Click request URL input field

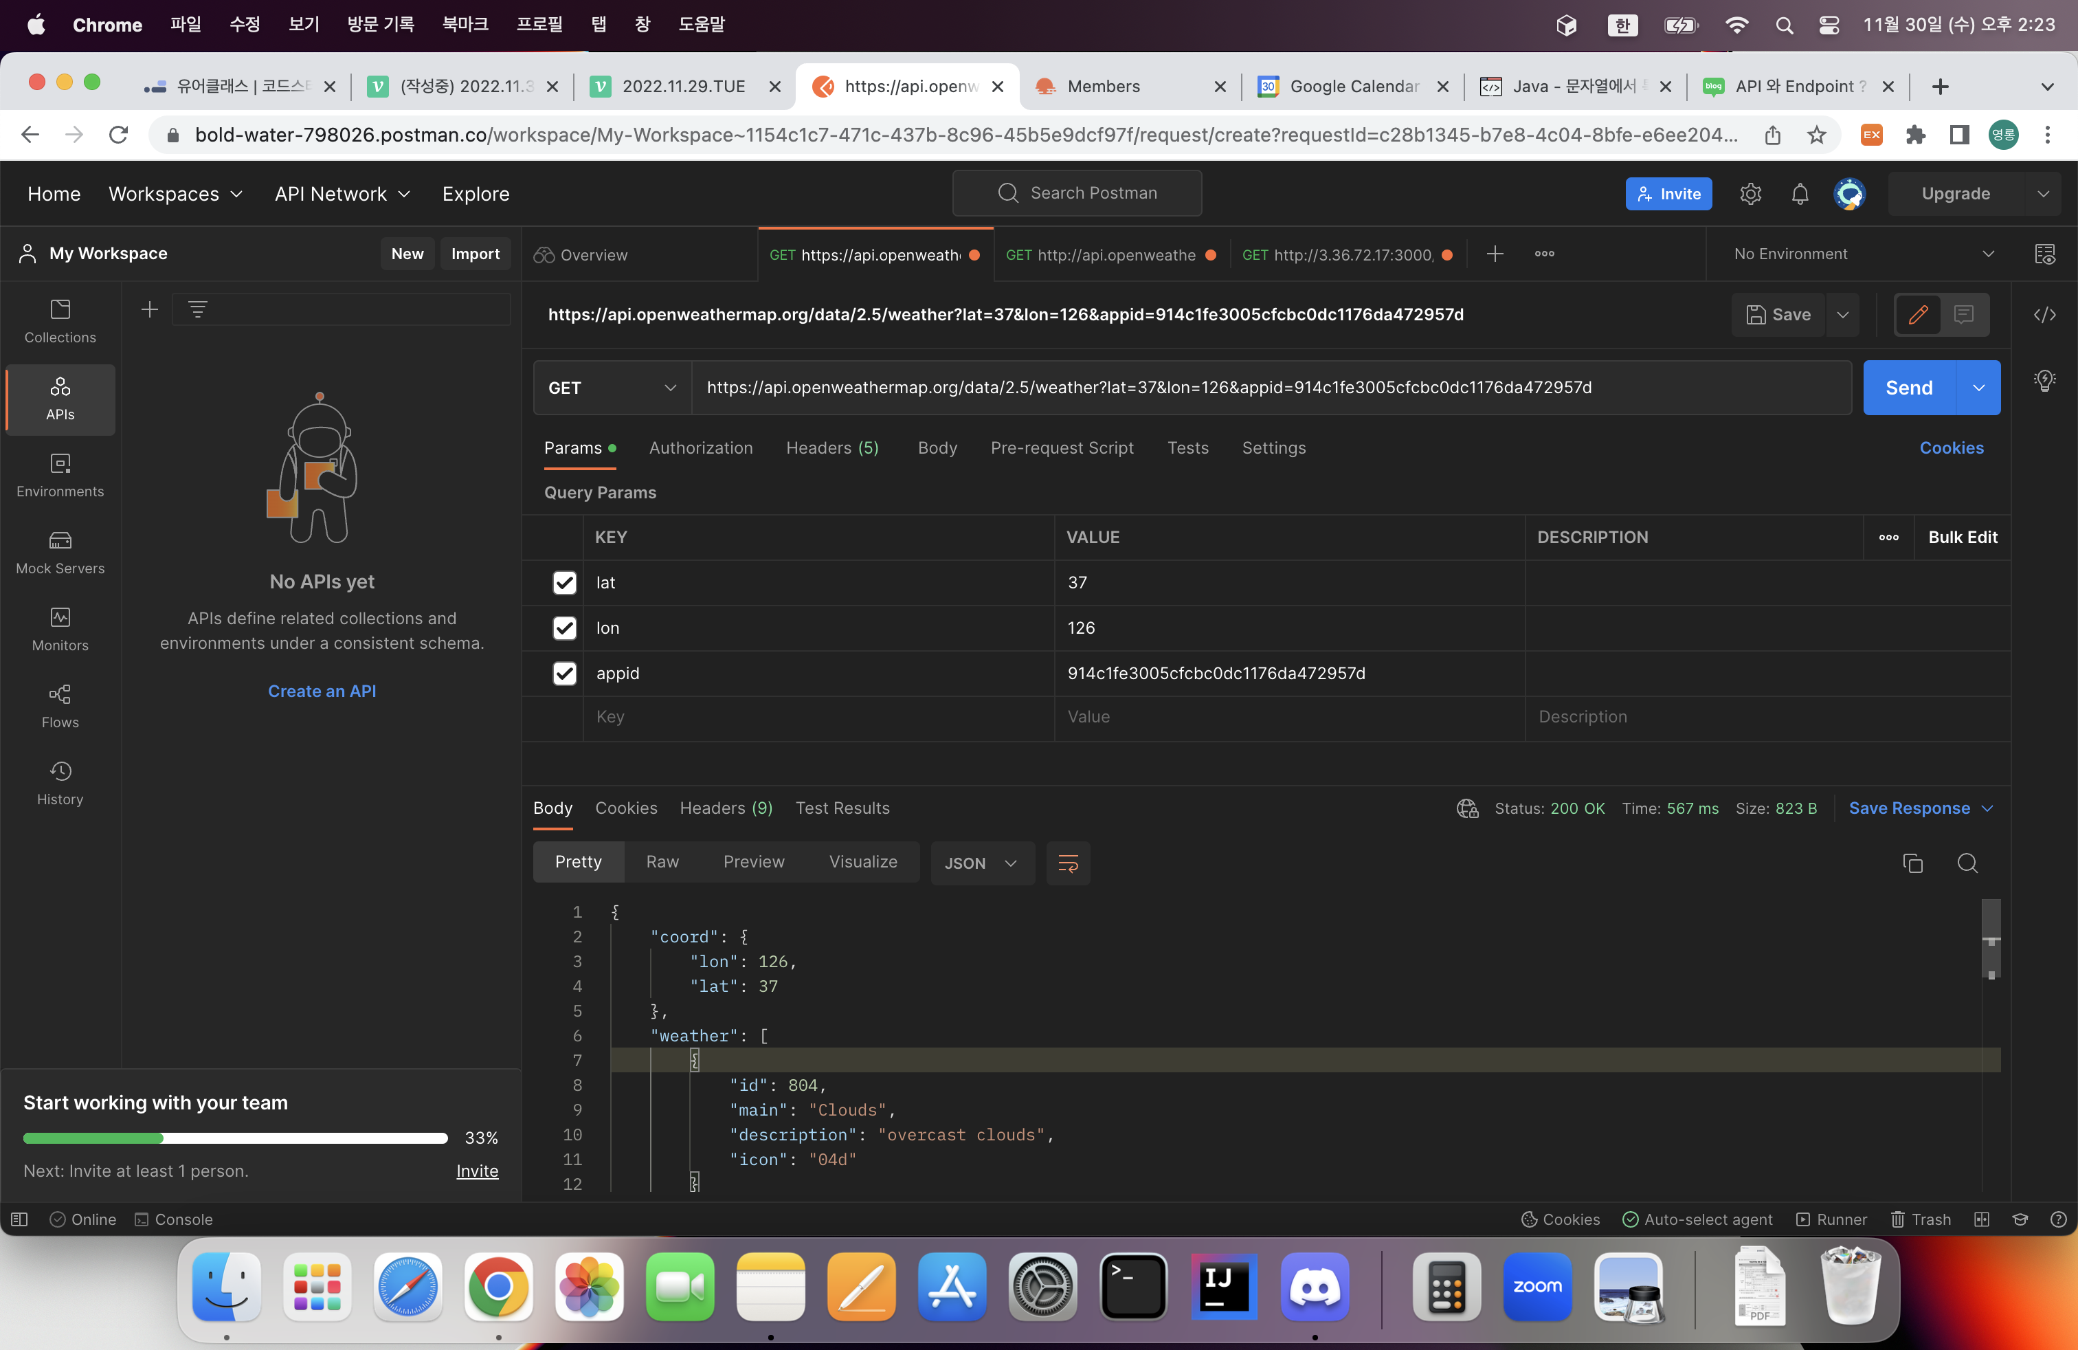[1271, 388]
